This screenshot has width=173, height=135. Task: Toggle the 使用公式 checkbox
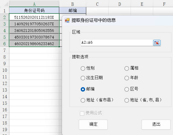[x=82, y=113]
